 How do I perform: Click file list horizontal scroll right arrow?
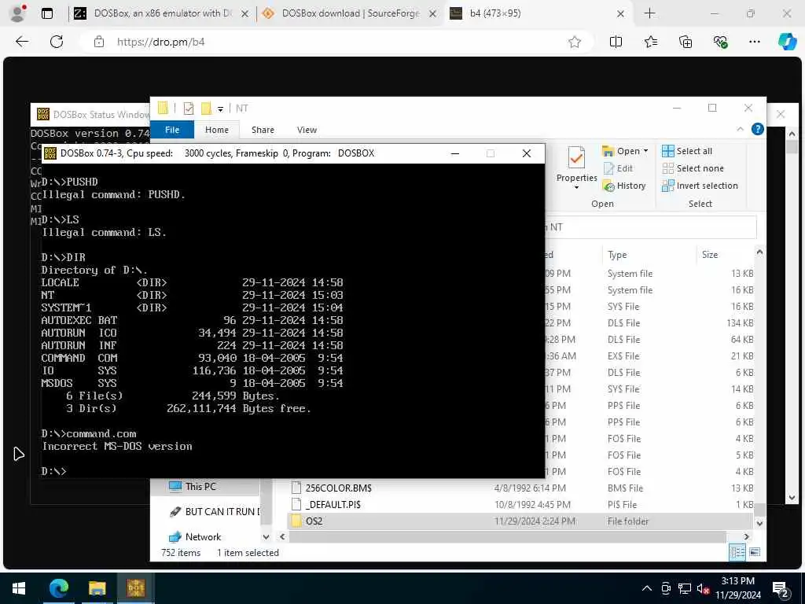click(x=747, y=536)
